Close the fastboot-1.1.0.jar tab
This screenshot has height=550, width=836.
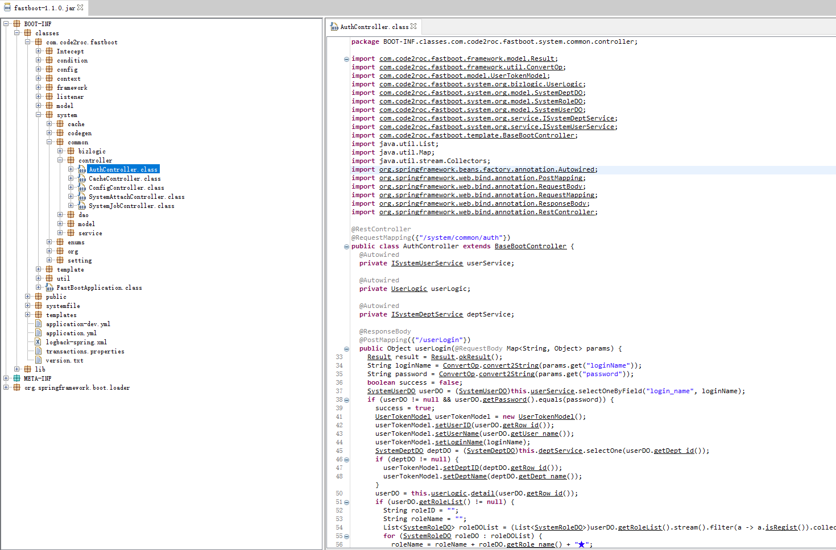(x=80, y=7)
